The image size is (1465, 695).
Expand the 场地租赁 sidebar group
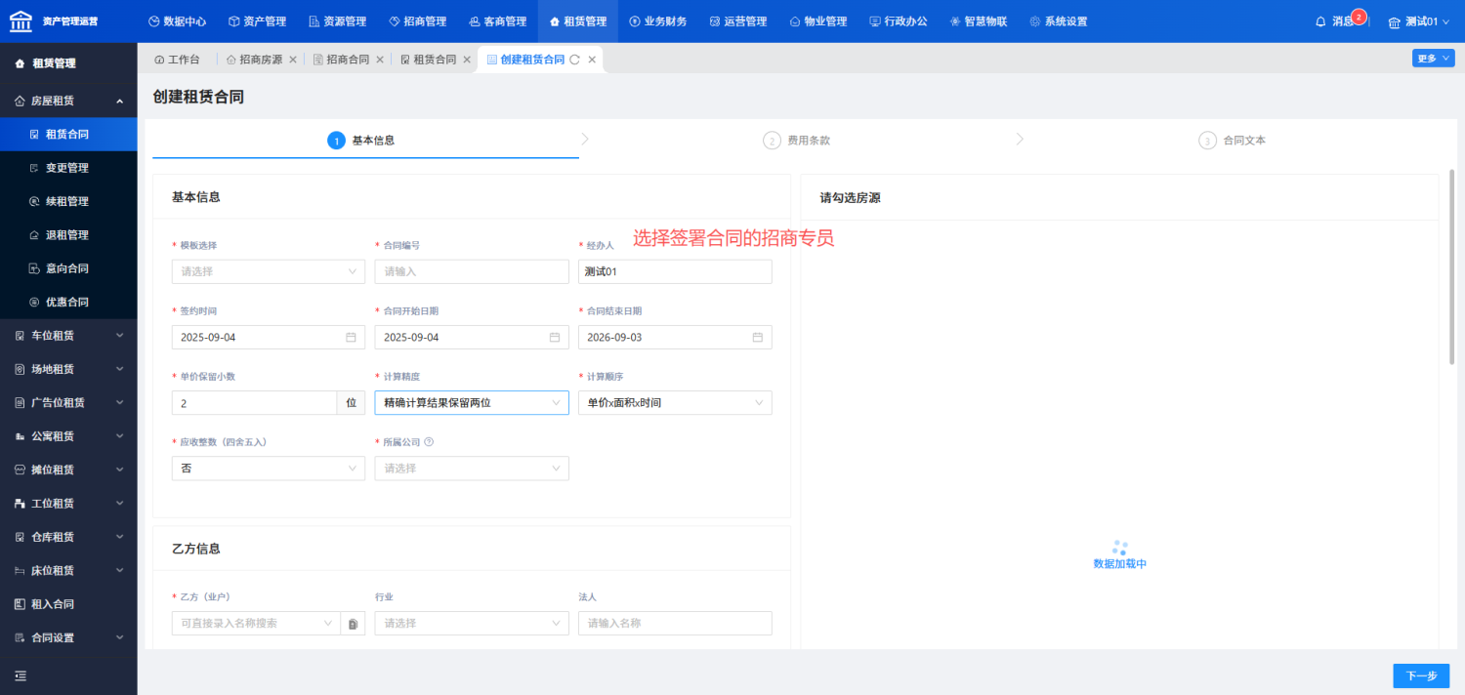68,369
